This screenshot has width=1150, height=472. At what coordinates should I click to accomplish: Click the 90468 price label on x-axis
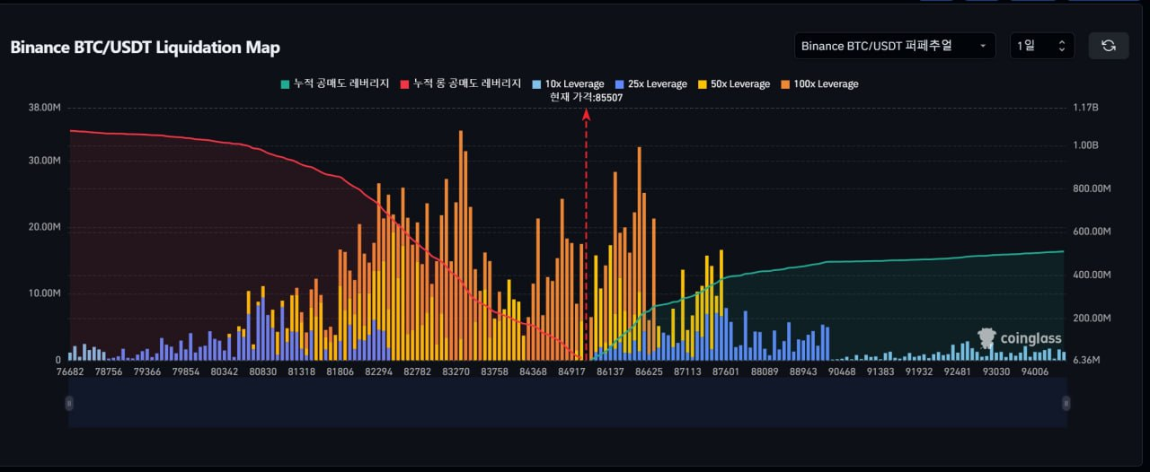[842, 371]
